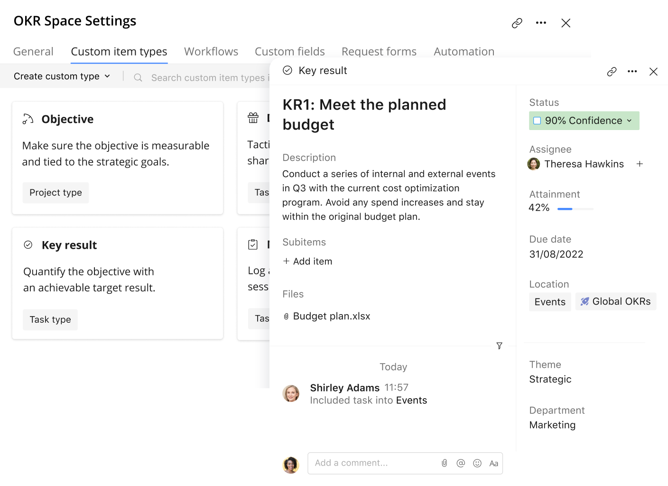Viewport: 668px width, 486px height.
Task: Toggle text formatting Aa in comment box
Action: pyautogui.click(x=493, y=464)
